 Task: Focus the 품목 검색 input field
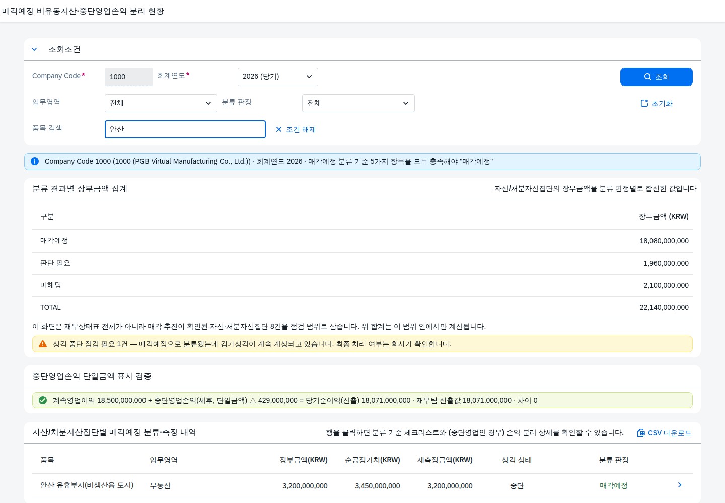(x=185, y=129)
